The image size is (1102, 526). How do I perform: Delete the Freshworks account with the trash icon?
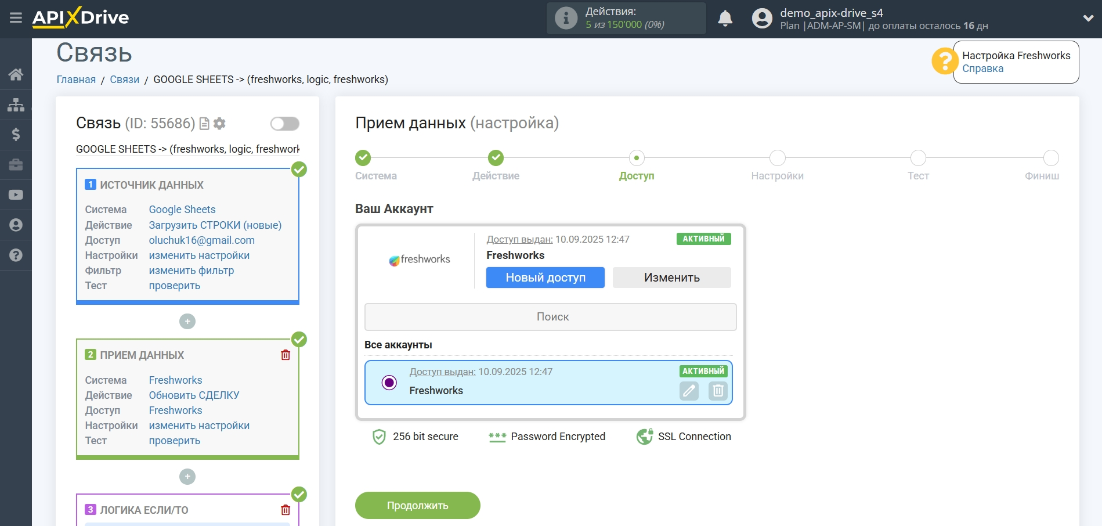(x=718, y=391)
